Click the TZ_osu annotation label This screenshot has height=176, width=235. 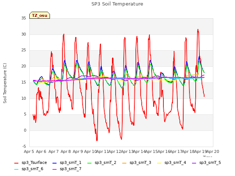pyautogui.click(x=40, y=15)
